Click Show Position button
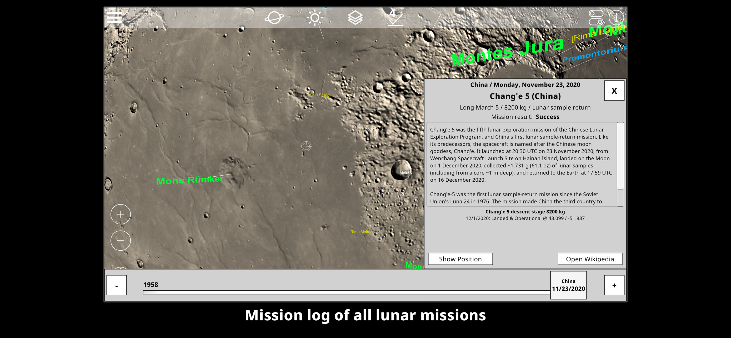The height and width of the screenshot is (338, 731). pos(460,259)
